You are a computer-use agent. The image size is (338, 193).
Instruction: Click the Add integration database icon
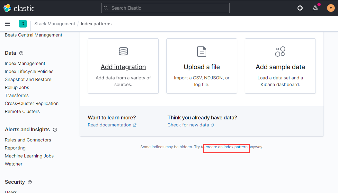[123, 51]
